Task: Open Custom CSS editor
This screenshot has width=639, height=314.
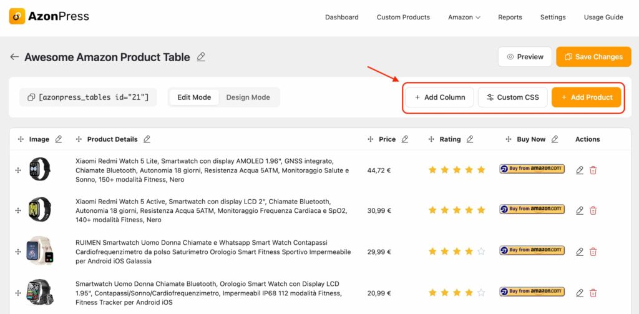Action: click(513, 97)
